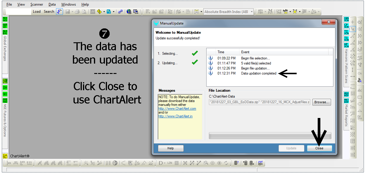This screenshot has width=366, height=173.
Task: Open the GLOBAL exchange sidebar icon
Action: click(x=5, y=32)
